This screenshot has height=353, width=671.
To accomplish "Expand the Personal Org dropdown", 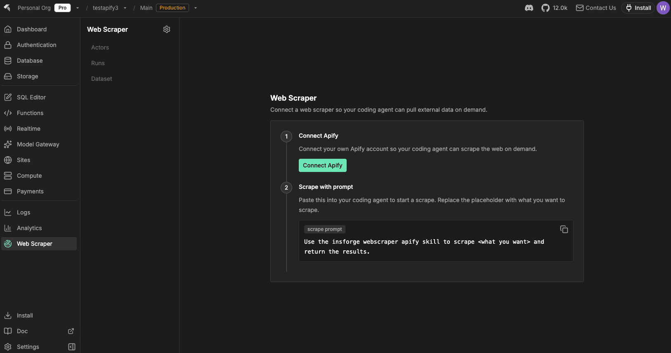I will click(78, 8).
